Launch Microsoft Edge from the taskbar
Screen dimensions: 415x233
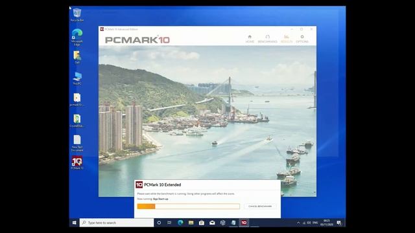point(180,223)
